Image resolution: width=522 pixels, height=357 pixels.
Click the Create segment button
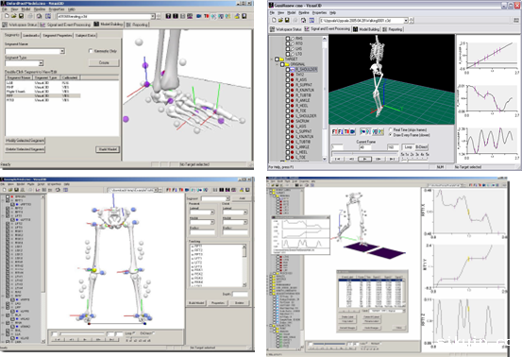[x=104, y=62]
